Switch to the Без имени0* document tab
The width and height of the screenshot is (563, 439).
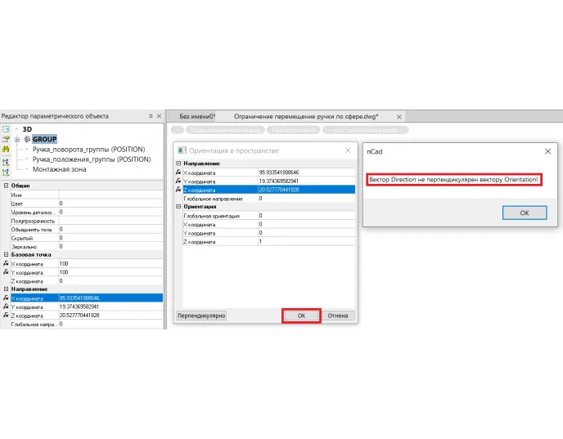point(197,117)
